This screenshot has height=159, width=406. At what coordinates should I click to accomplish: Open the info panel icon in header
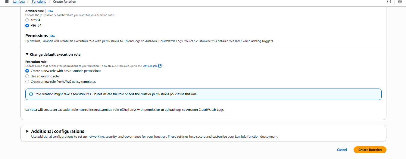point(389,2)
